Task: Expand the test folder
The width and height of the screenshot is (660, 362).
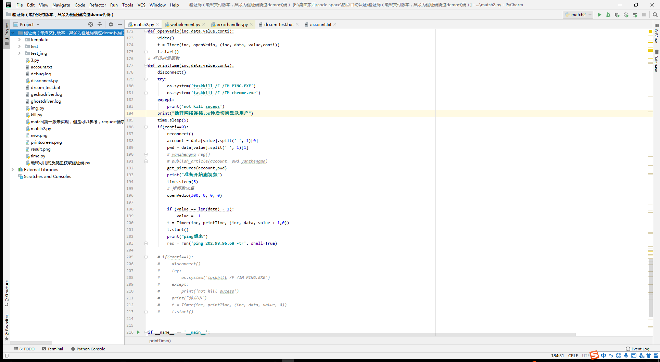Action: click(20, 47)
